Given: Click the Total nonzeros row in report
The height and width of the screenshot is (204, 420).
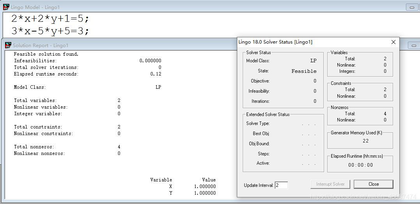Looking at the screenshot, I should tap(67, 147).
